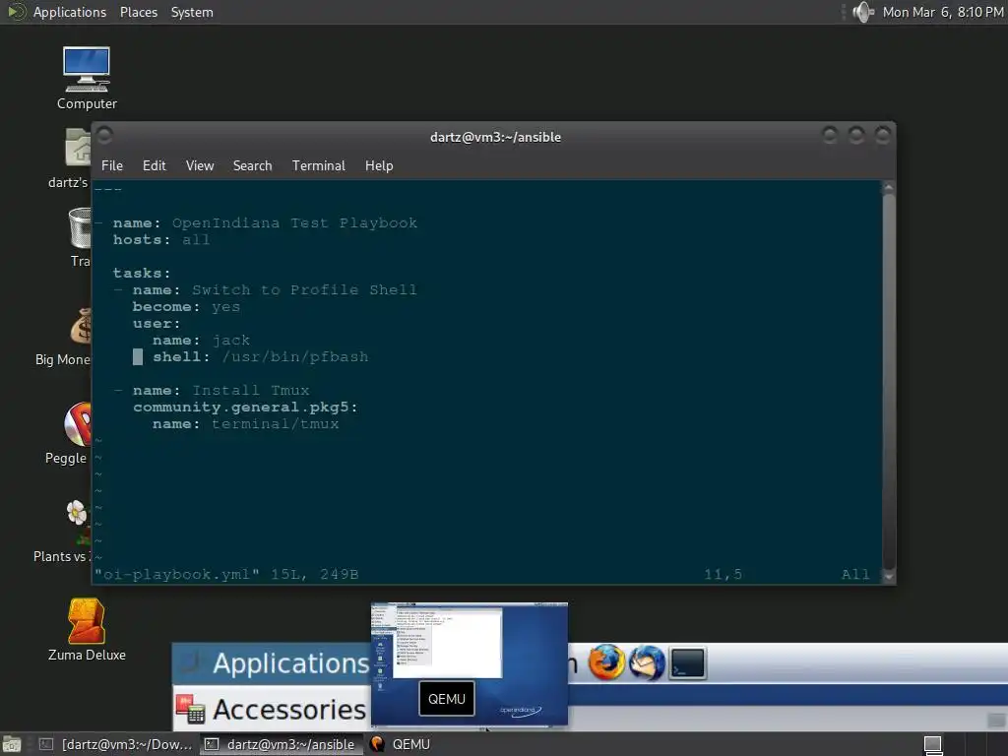This screenshot has width=1008, height=756.
Task: Open terminal Help menu
Action: 379,165
